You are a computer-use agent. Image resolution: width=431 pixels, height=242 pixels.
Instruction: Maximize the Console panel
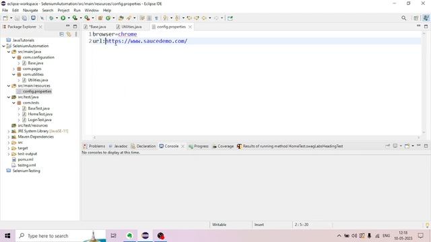(426, 146)
